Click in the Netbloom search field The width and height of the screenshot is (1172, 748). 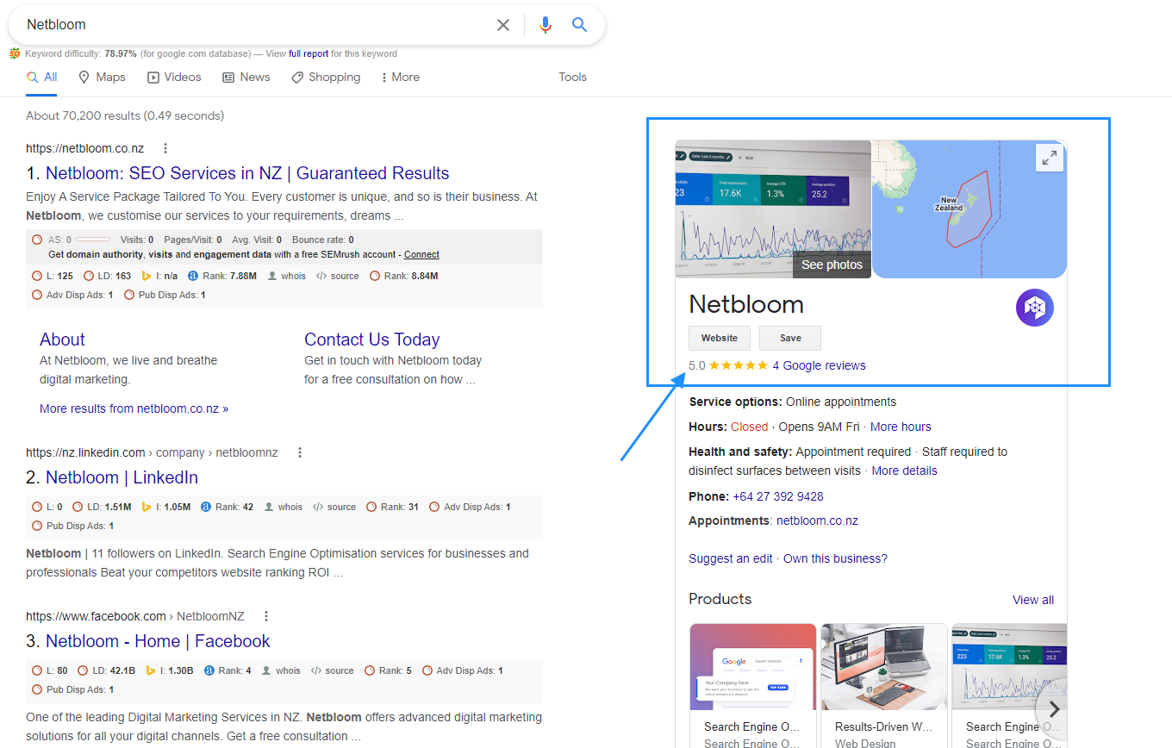259,25
